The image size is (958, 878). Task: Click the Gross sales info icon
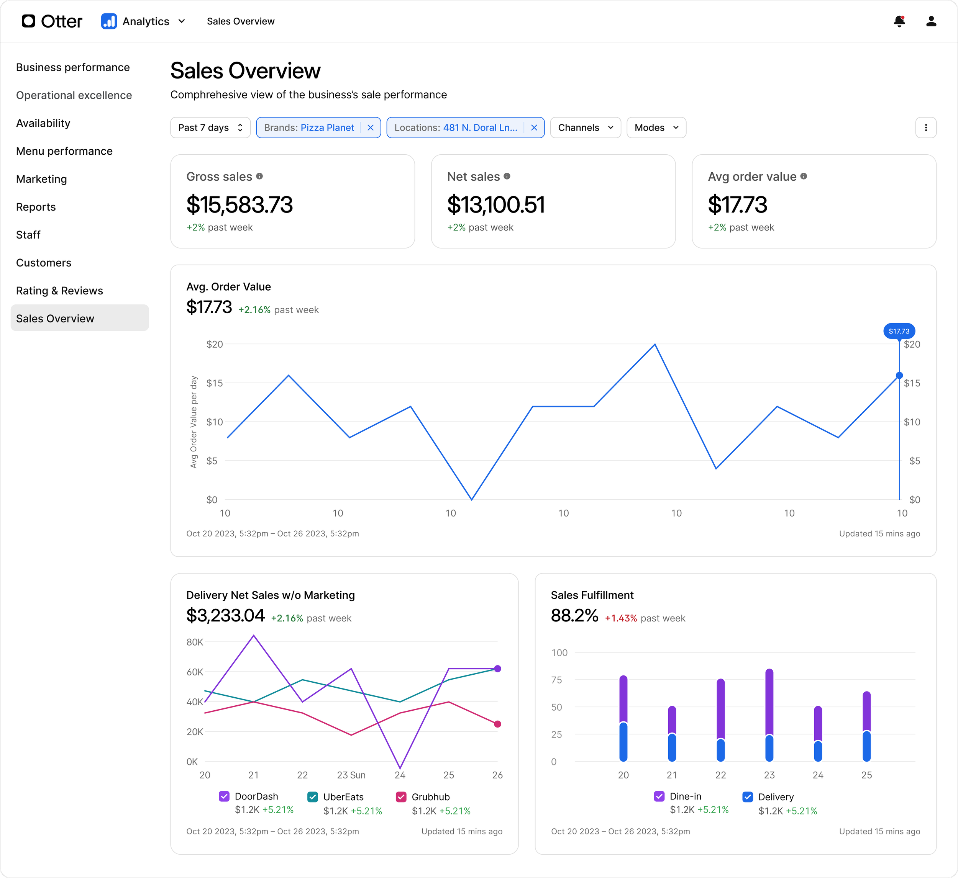coord(259,176)
